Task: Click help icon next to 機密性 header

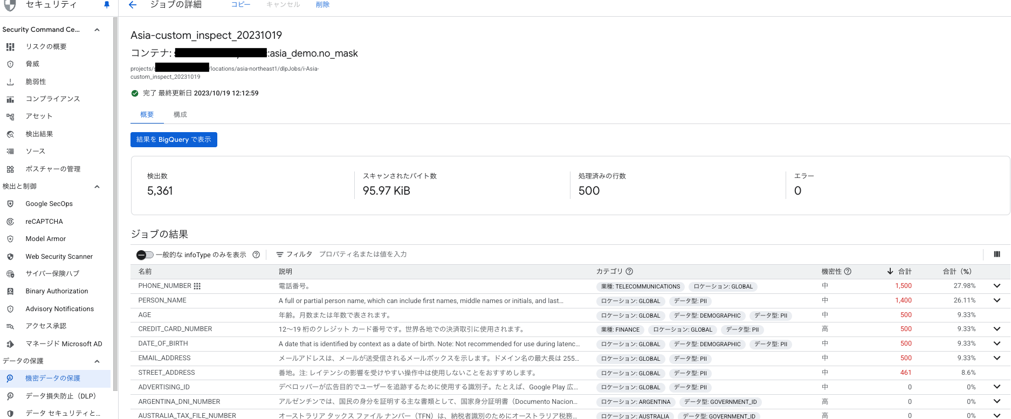Action: tap(848, 272)
